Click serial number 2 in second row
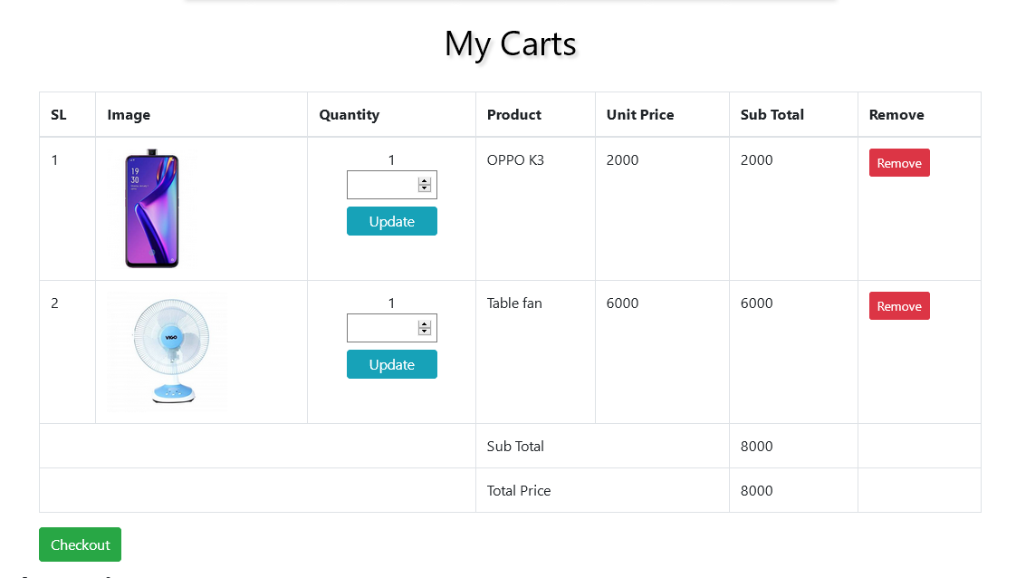 [x=54, y=303]
